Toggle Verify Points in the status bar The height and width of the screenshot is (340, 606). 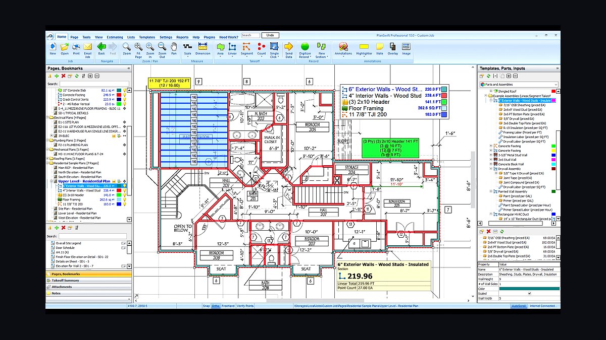click(245, 306)
